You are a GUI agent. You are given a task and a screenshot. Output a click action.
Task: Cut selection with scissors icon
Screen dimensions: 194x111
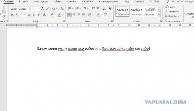point(4,7)
